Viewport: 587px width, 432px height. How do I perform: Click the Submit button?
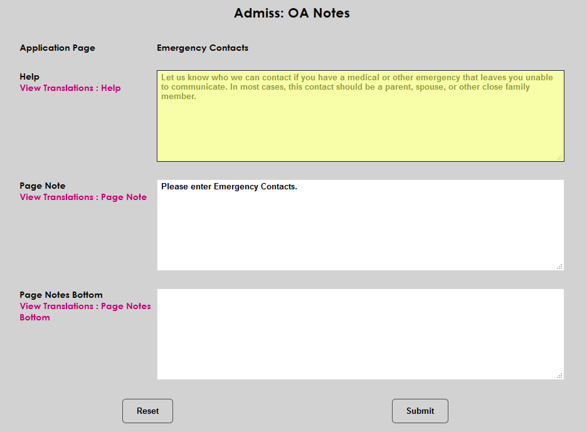coord(420,411)
